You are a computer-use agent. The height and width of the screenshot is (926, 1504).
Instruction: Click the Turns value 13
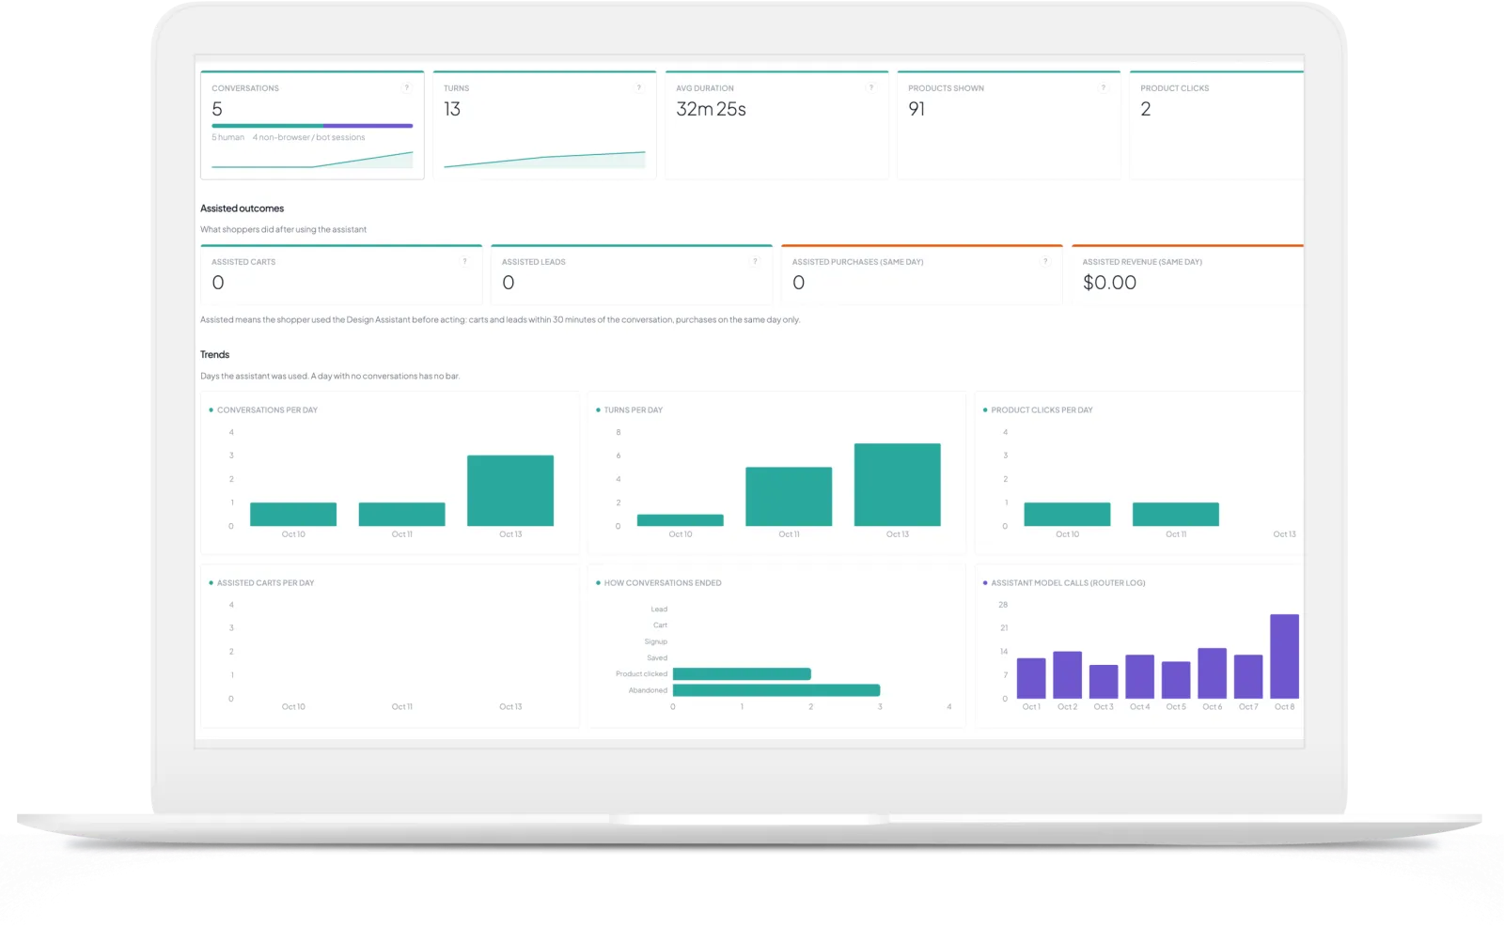452,109
